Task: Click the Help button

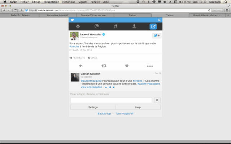Action: (x=138, y=107)
